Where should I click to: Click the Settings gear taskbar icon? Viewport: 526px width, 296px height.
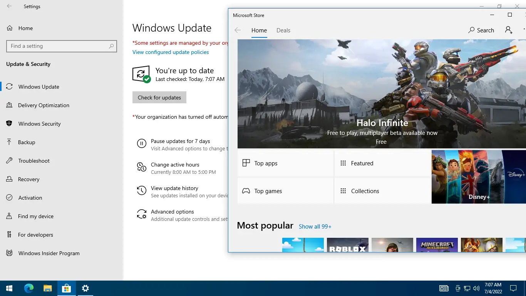tap(85, 288)
